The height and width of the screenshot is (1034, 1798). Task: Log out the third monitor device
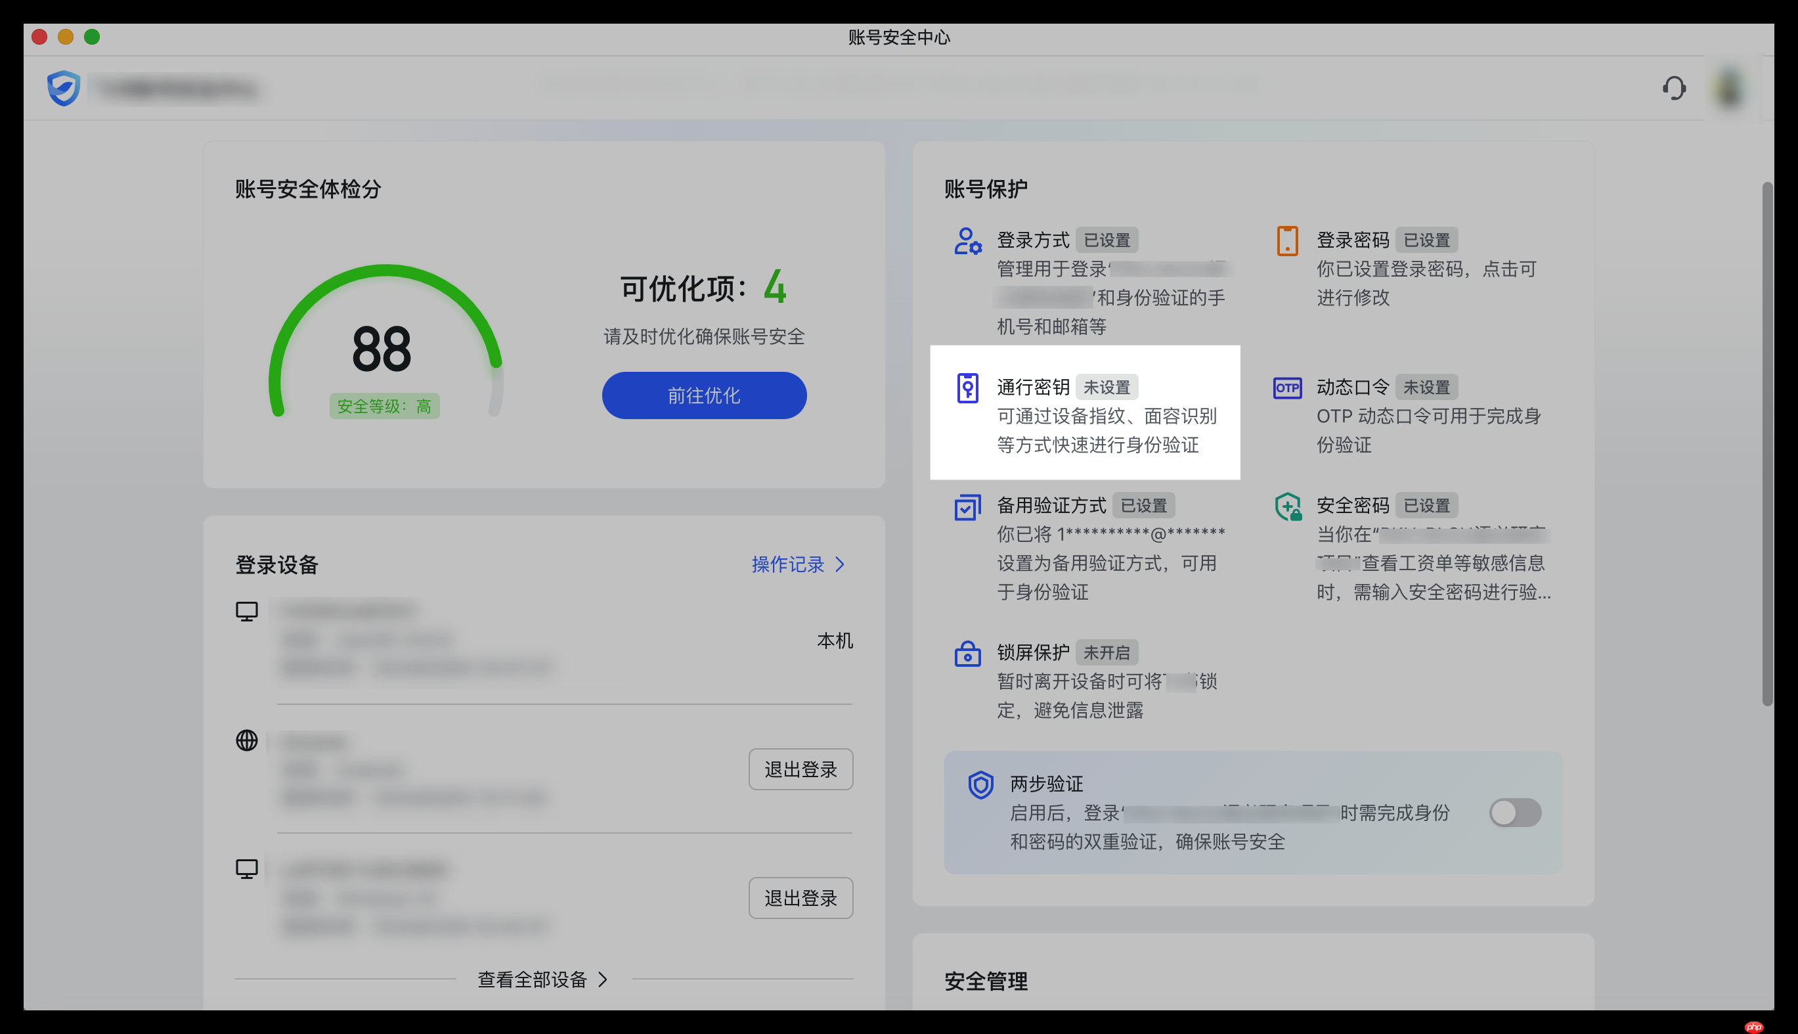click(x=800, y=899)
